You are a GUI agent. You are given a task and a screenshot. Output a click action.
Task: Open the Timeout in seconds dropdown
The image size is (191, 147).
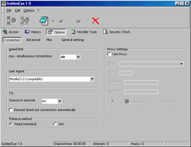pos(60,101)
